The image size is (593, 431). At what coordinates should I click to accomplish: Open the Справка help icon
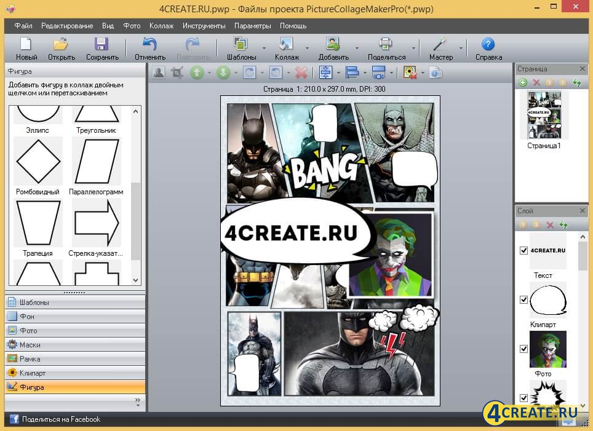488,44
